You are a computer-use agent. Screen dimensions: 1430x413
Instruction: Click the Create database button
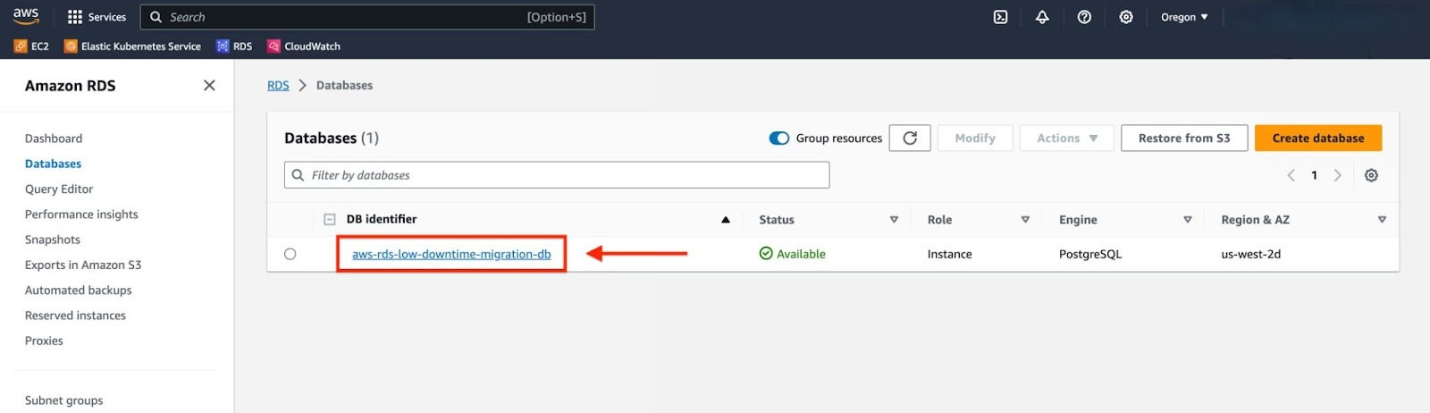pyautogui.click(x=1318, y=138)
